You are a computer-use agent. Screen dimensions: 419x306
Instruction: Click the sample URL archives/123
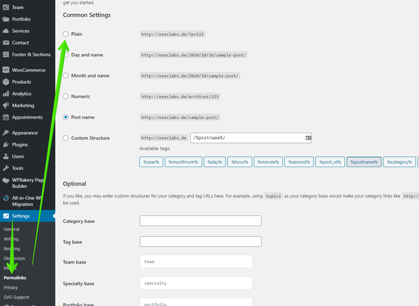[180, 97]
